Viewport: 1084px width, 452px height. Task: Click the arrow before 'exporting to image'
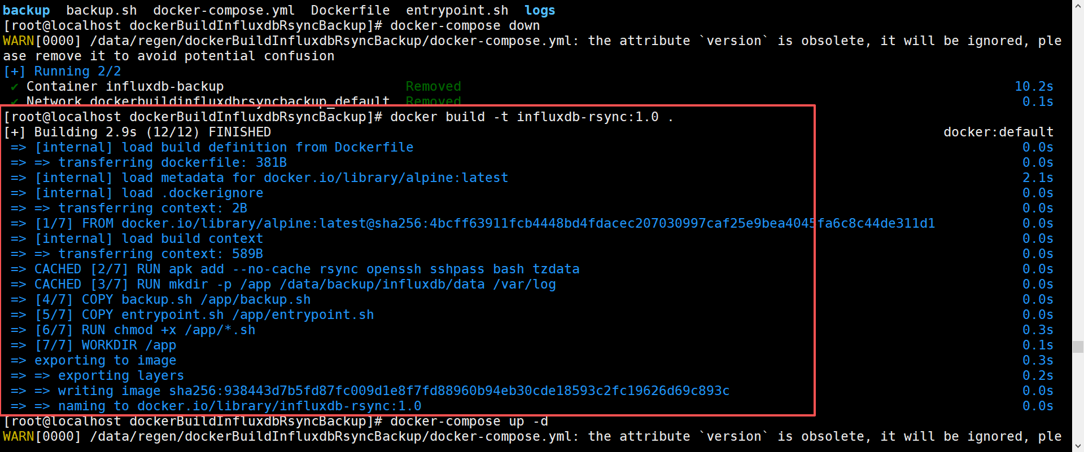19,361
